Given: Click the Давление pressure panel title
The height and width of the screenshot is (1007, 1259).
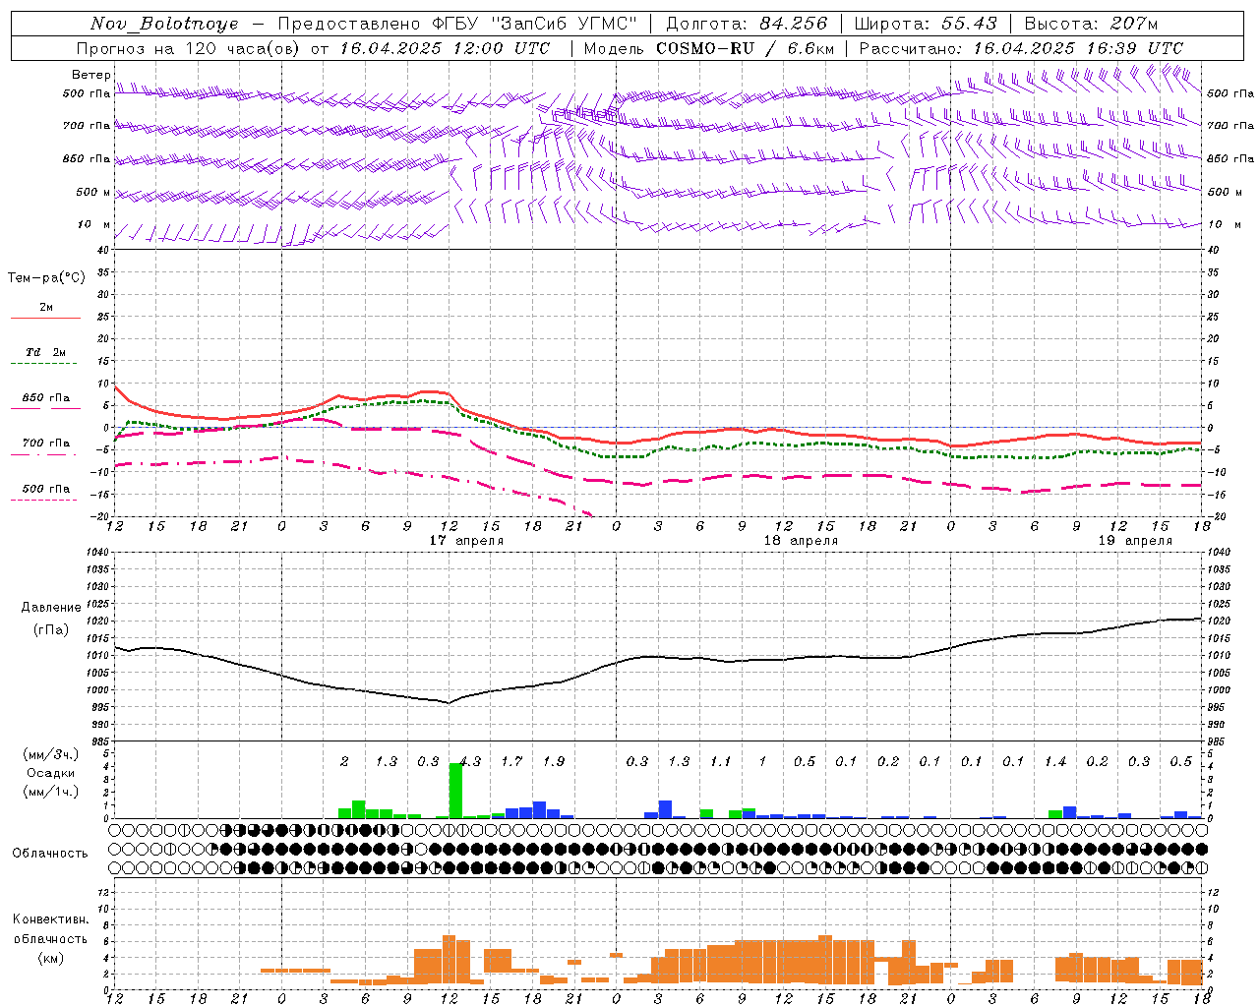Looking at the screenshot, I should pyautogui.click(x=51, y=608).
